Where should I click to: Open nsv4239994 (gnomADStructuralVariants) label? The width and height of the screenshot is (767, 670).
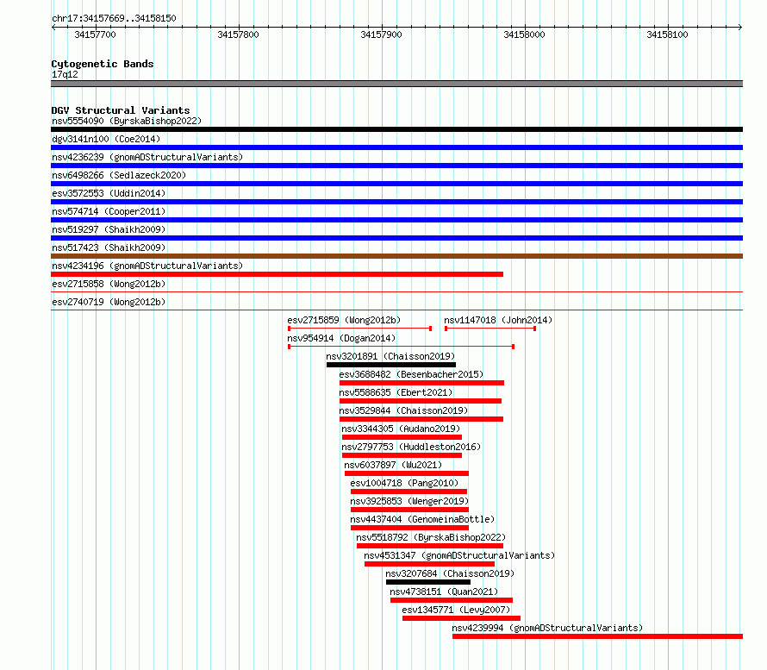pyautogui.click(x=547, y=628)
